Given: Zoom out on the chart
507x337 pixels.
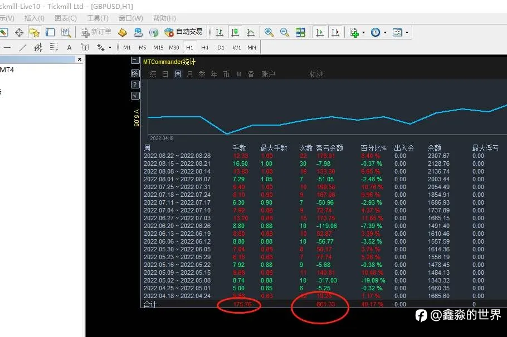Looking at the screenshot, I should pyautogui.click(x=285, y=32).
